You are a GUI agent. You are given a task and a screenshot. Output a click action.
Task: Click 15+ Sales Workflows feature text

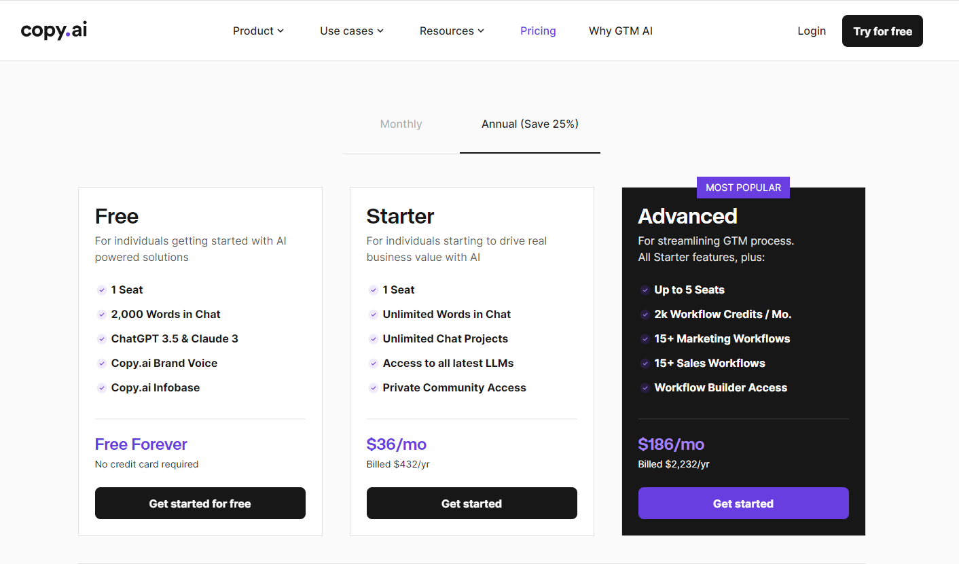pos(710,363)
